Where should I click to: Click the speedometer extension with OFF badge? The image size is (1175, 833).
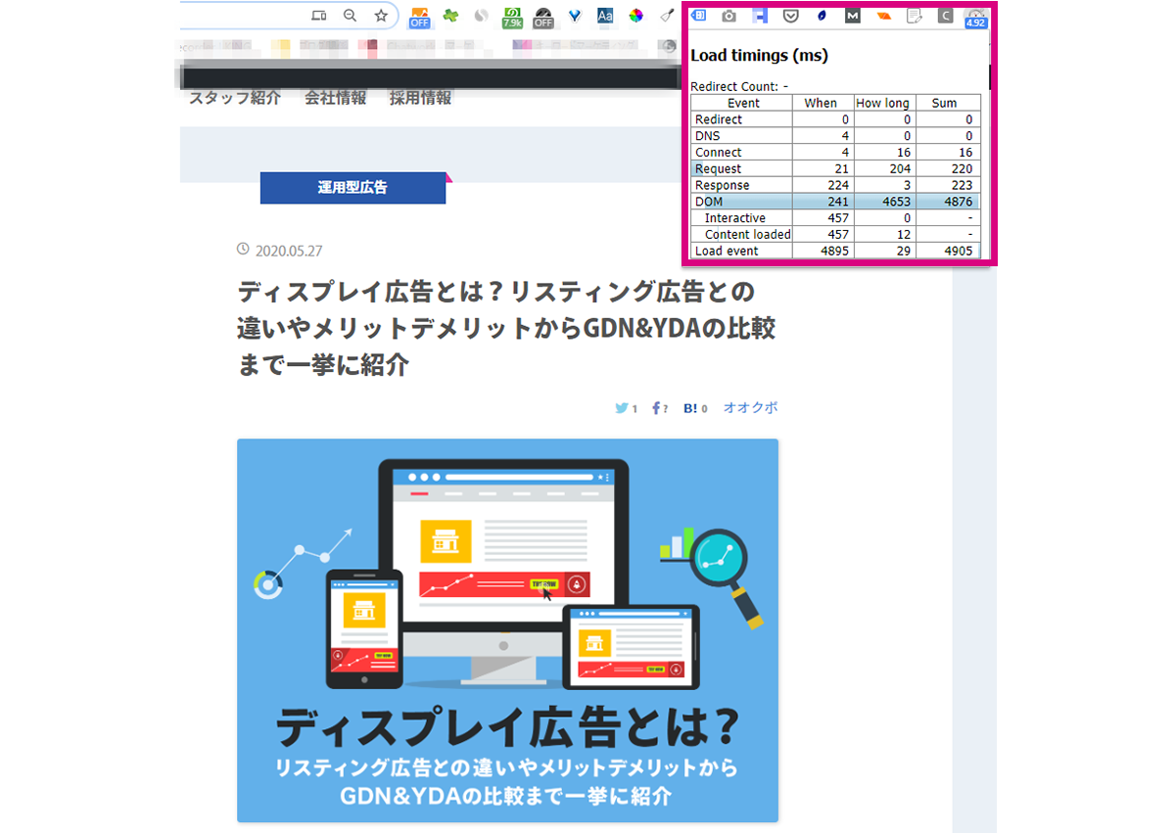[x=543, y=17]
